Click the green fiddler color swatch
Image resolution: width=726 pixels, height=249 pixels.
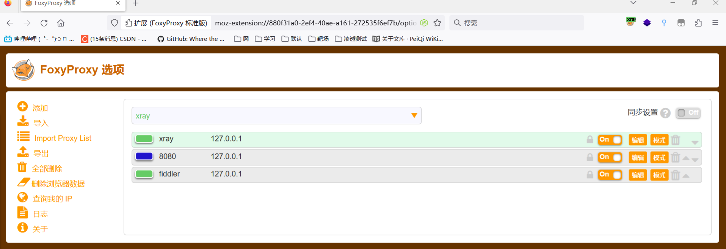coord(144,174)
